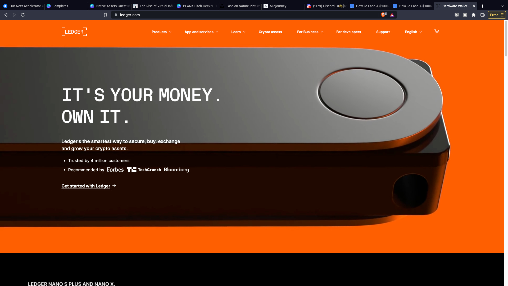508x286 pixels.
Task: Click the Crypto assets menu tab
Action: tap(270, 32)
